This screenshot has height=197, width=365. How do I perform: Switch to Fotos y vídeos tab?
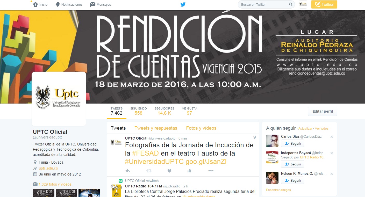click(x=201, y=128)
